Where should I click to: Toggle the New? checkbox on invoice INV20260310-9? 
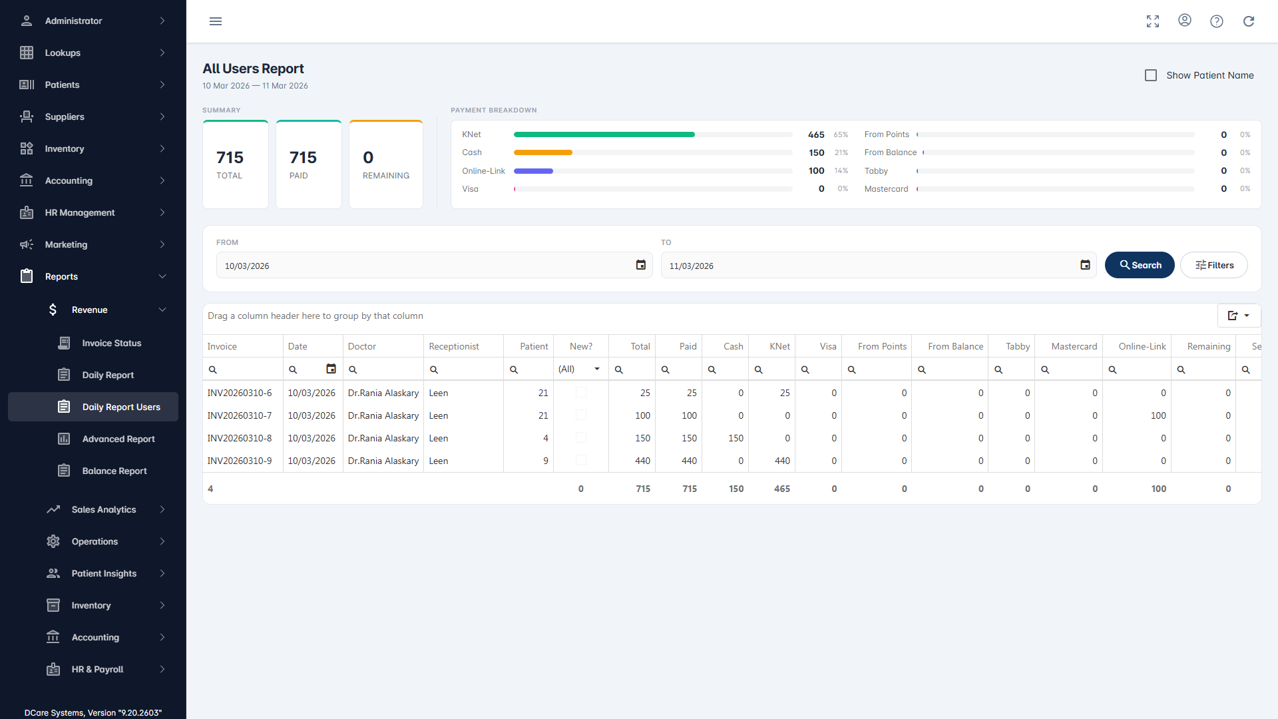click(x=581, y=460)
